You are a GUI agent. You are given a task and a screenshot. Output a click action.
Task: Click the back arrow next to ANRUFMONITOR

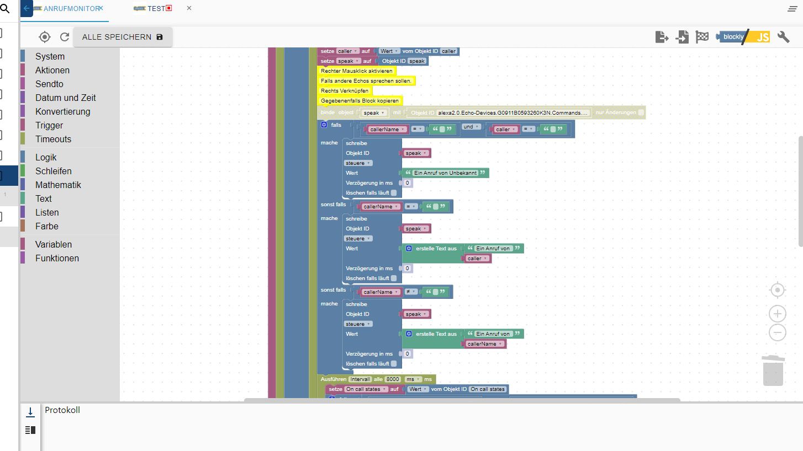tap(26, 9)
